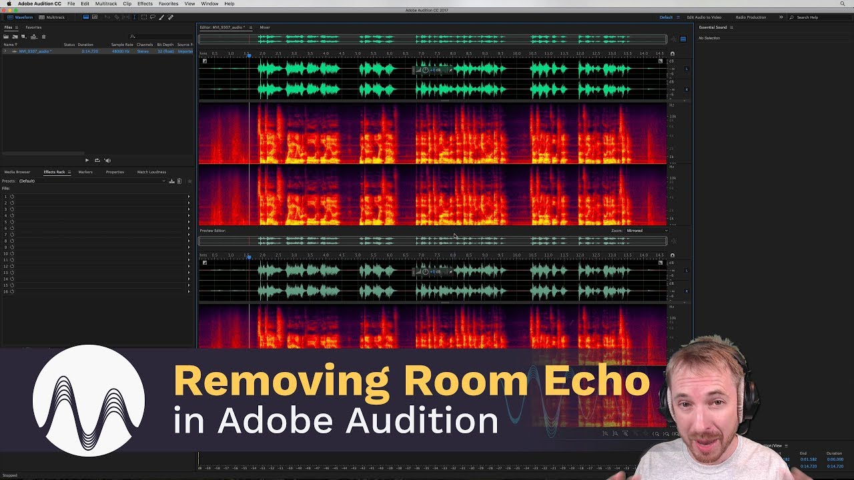The height and width of the screenshot is (480, 854).
Task: Select the Marquee Selection tool
Action: pyautogui.click(x=143, y=17)
